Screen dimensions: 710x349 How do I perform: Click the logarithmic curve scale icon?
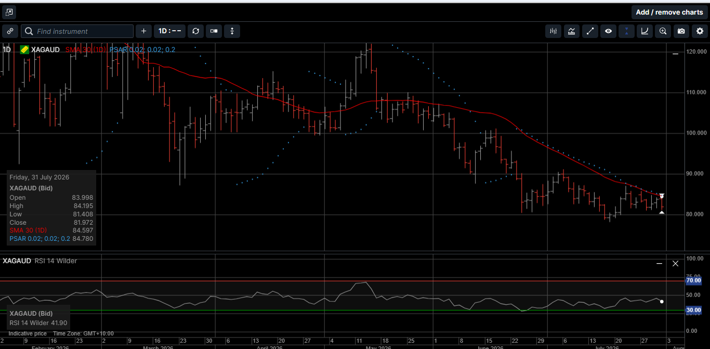click(645, 31)
